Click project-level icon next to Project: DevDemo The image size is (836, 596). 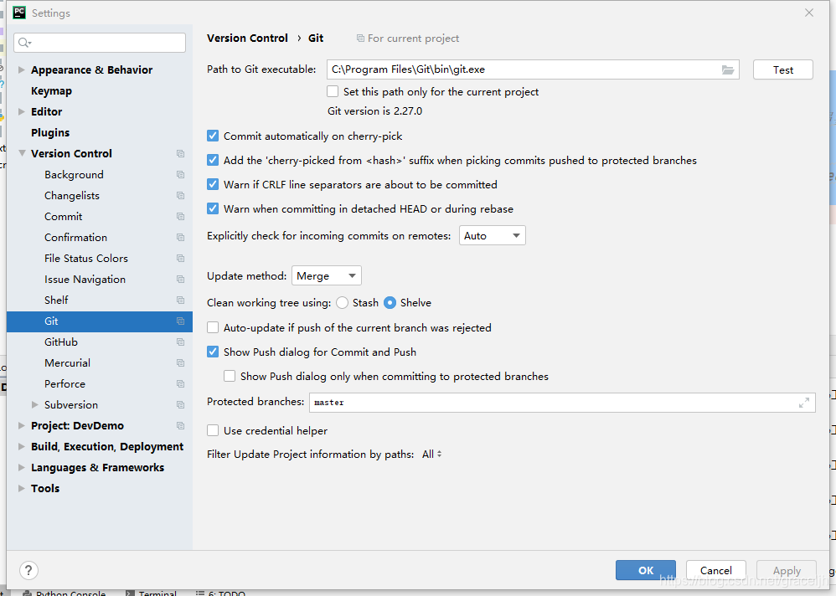[x=181, y=425]
